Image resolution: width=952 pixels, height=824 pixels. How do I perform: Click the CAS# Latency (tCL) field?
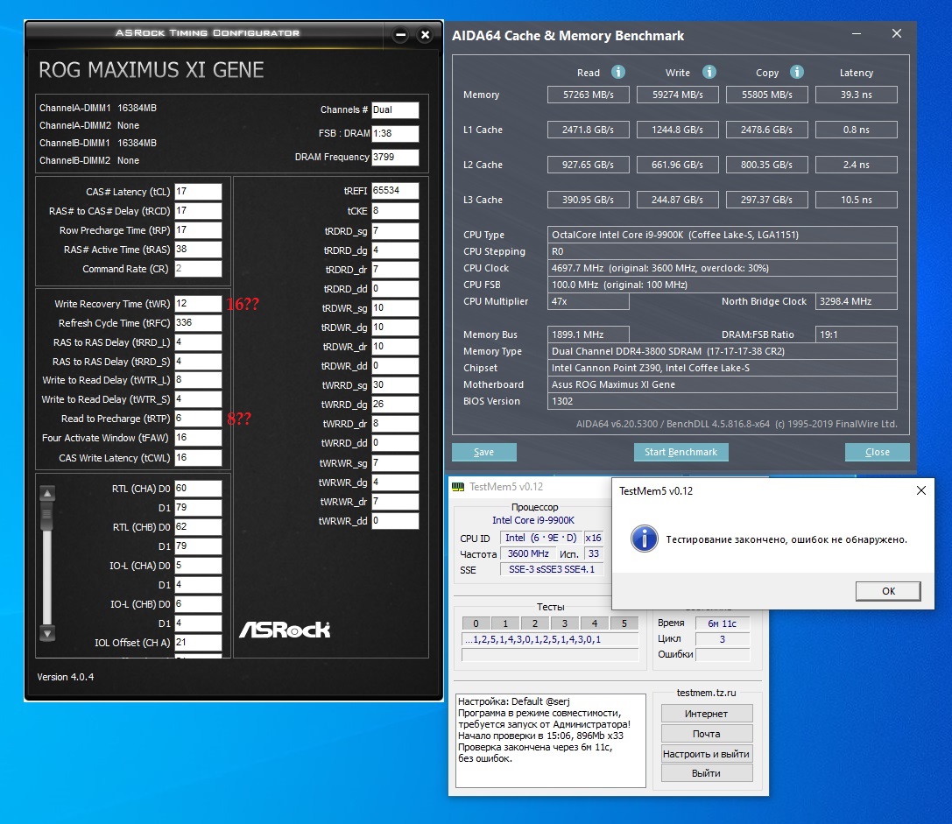198,191
